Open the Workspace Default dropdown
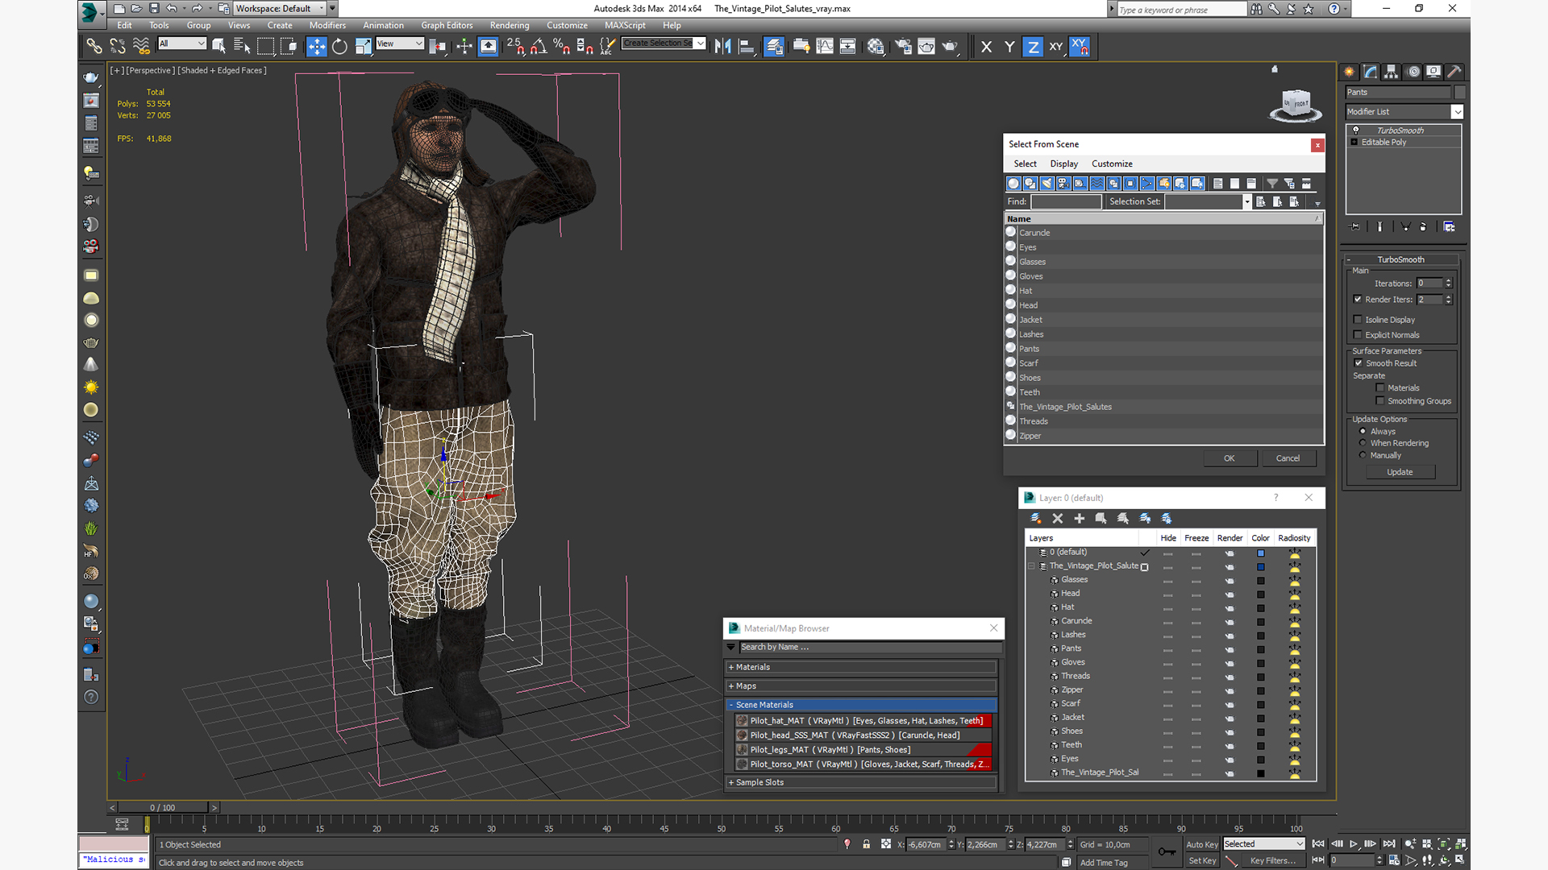The width and height of the screenshot is (1548, 870). (x=280, y=9)
